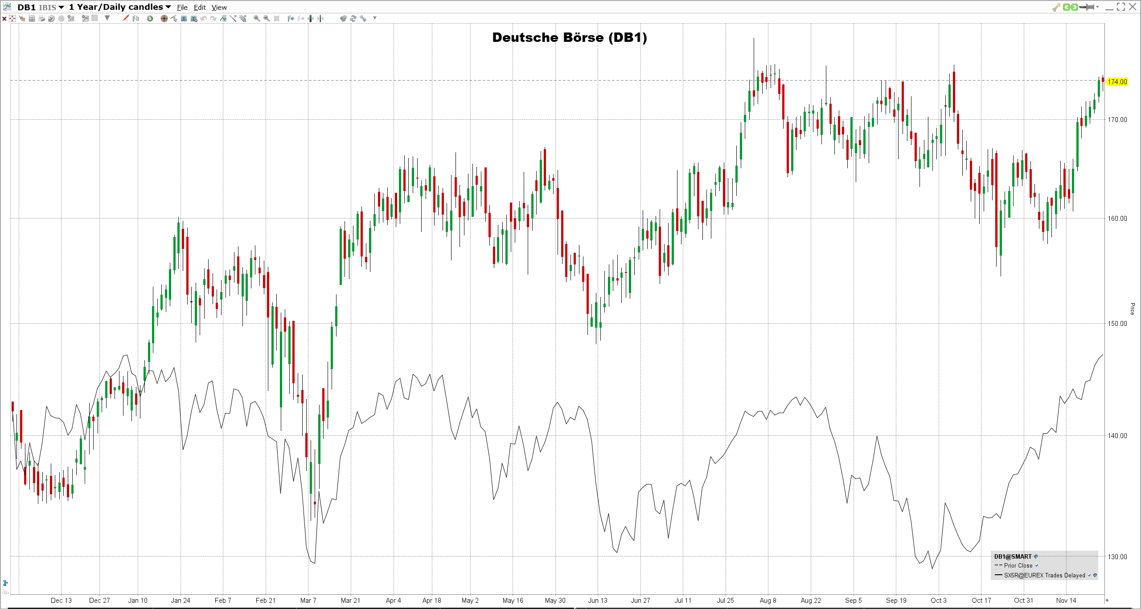Click the Prior Close legend label
The height and width of the screenshot is (609, 1141).
coord(1018,565)
